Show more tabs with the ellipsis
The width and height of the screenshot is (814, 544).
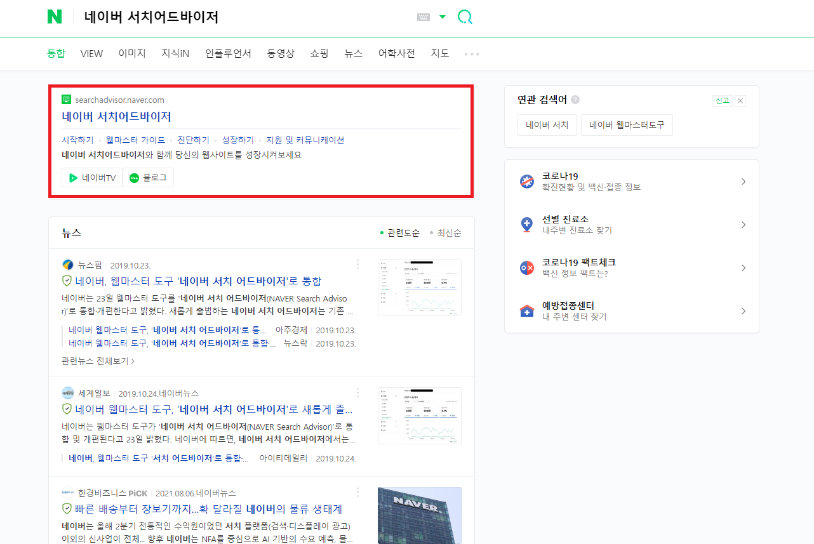tap(472, 54)
